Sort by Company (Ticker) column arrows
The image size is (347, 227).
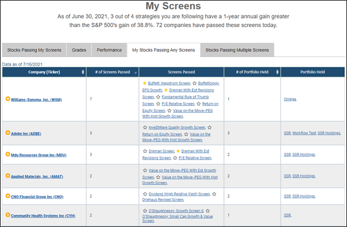click(83, 72)
